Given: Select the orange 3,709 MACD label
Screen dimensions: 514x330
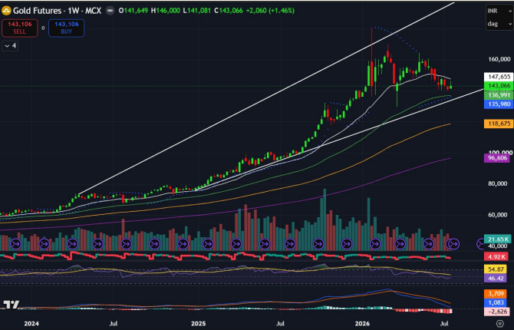Looking at the screenshot, I should click(x=496, y=294).
